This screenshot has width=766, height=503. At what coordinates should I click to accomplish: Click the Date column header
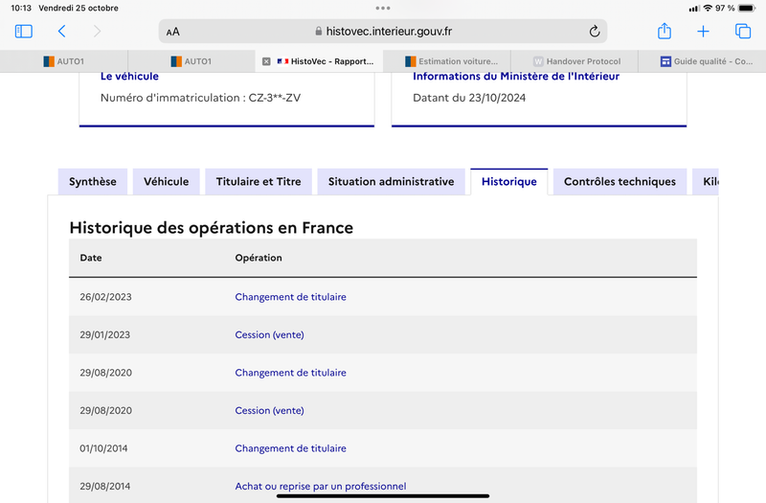pyautogui.click(x=91, y=258)
